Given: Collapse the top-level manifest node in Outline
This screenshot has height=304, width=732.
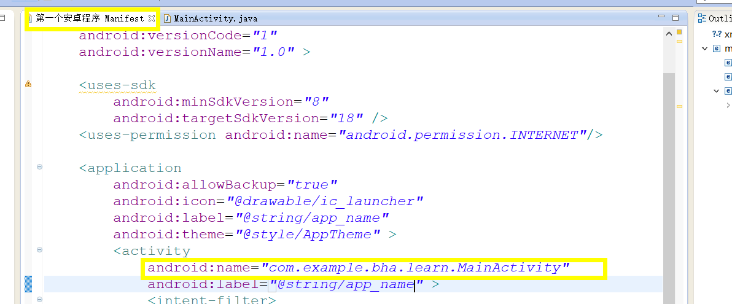Looking at the screenshot, I should [704, 48].
